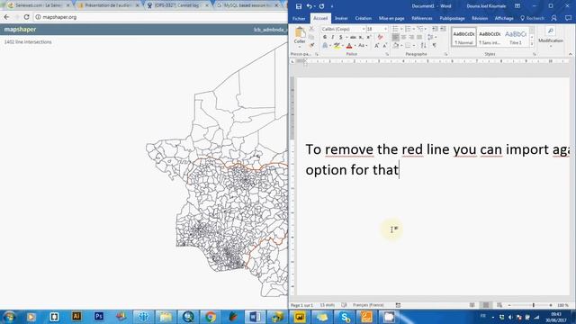Viewport: 576px width, 324px height.
Task: Align text left
Action: [395, 37]
